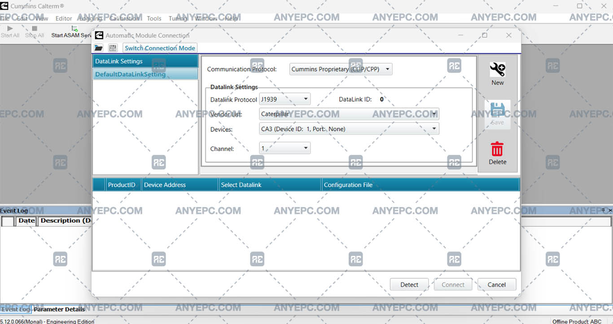Click the DataLink ID value 0
The width and height of the screenshot is (613, 324).
(382, 99)
